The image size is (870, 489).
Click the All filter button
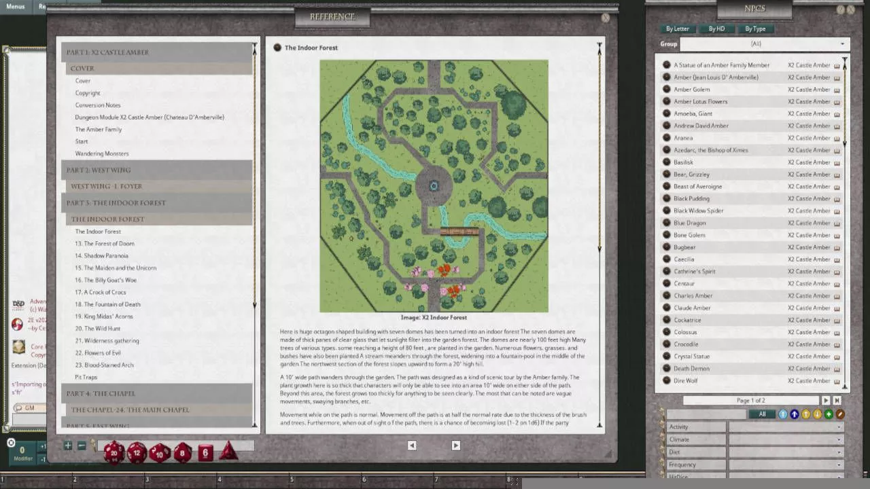tap(762, 414)
